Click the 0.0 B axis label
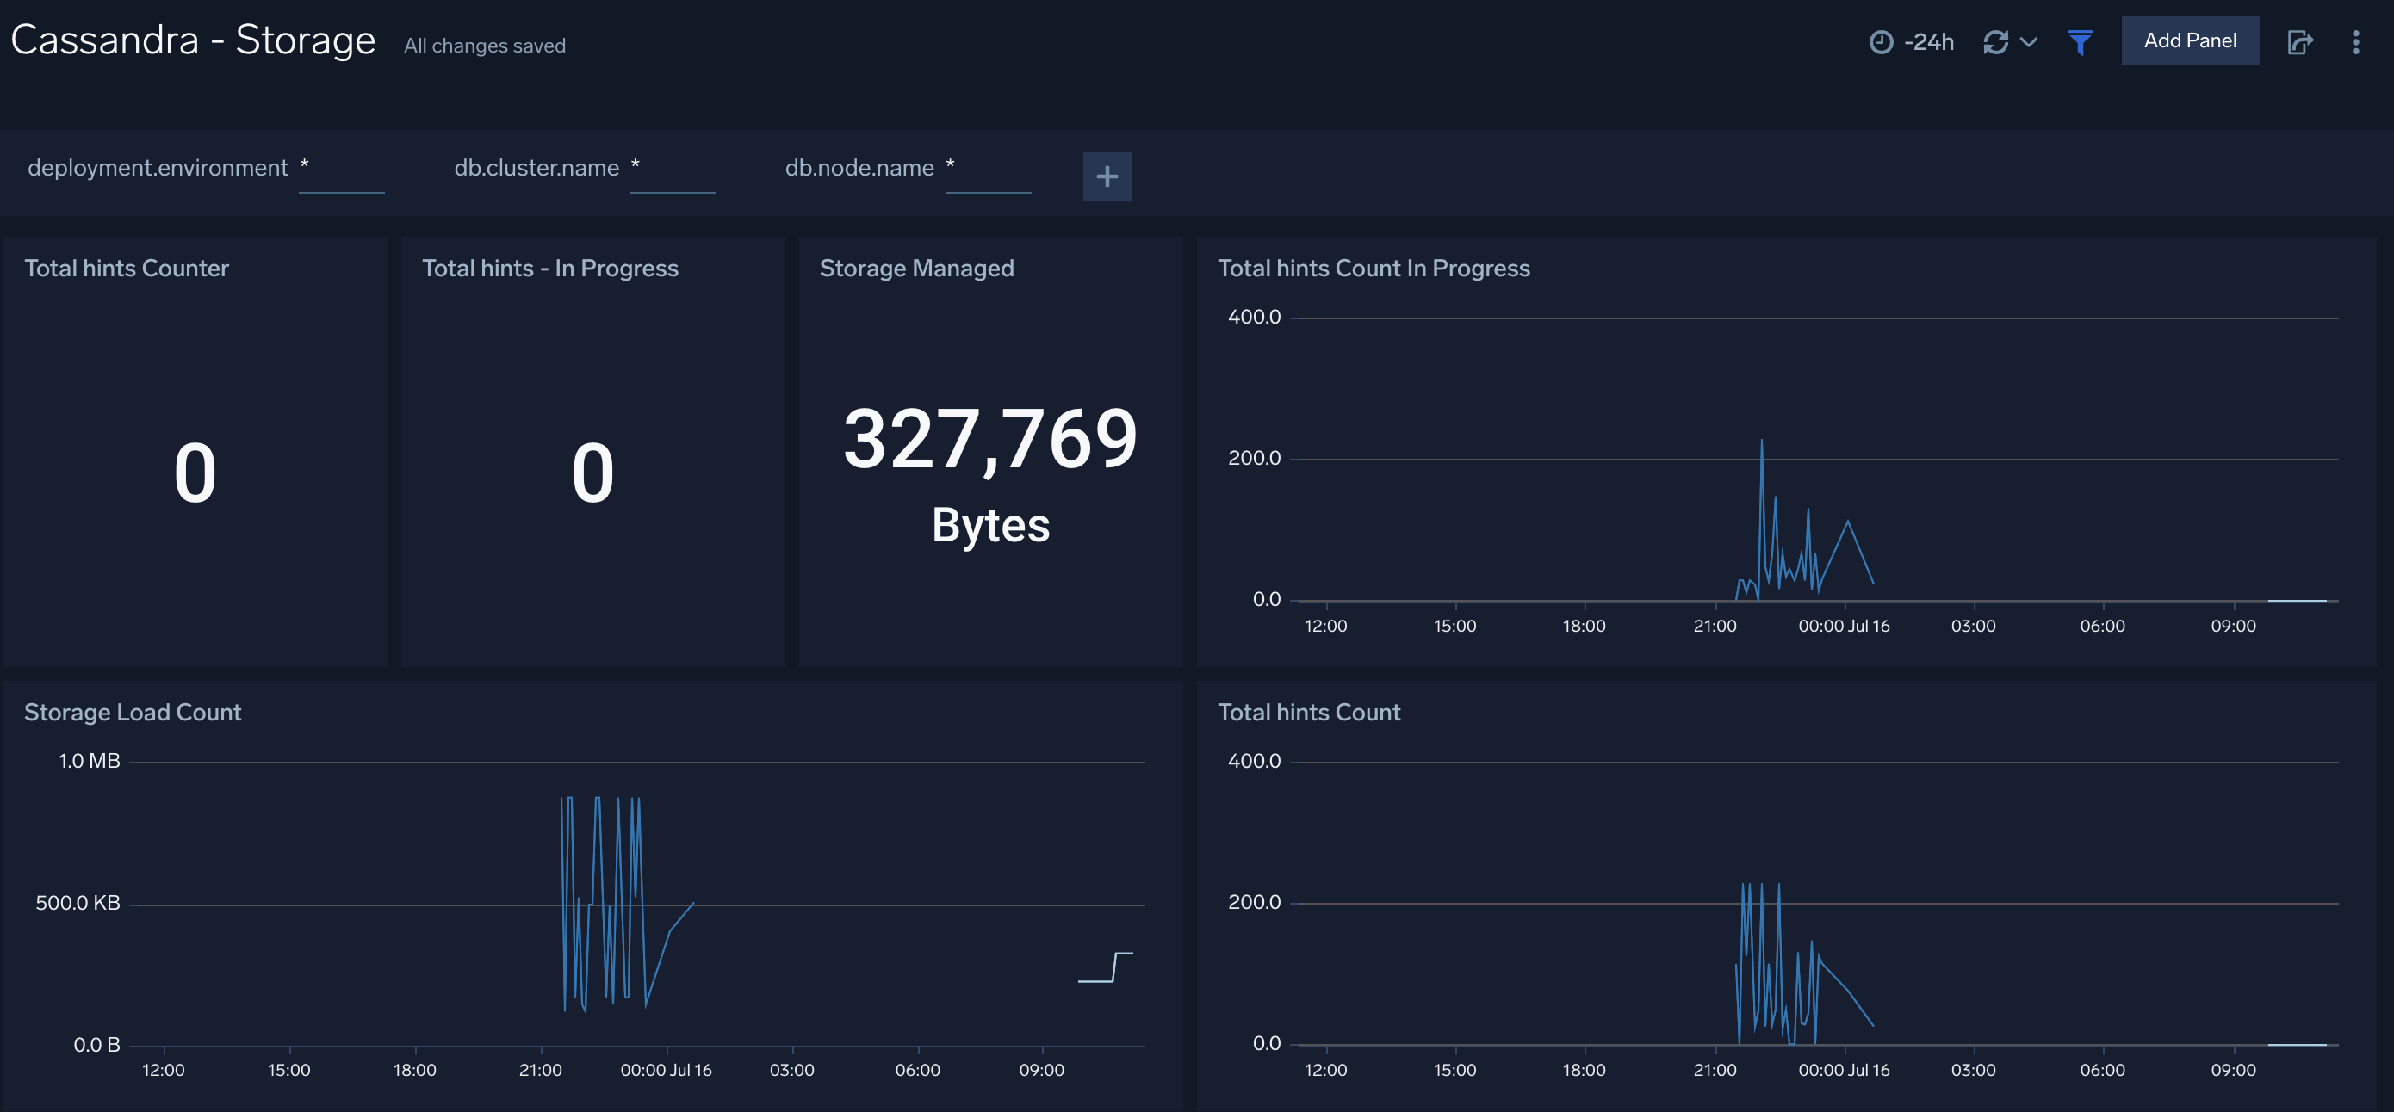 pyautogui.click(x=96, y=1045)
